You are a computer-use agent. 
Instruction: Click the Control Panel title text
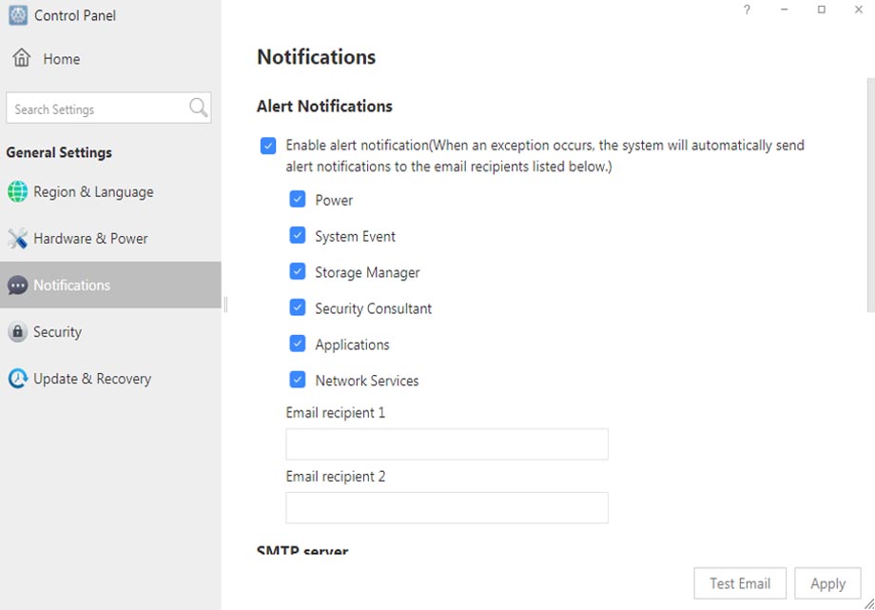(x=75, y=15)
